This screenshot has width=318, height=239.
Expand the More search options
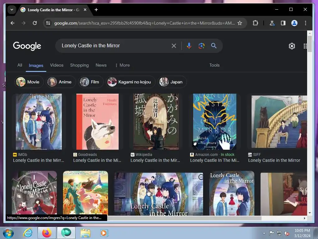122,65
